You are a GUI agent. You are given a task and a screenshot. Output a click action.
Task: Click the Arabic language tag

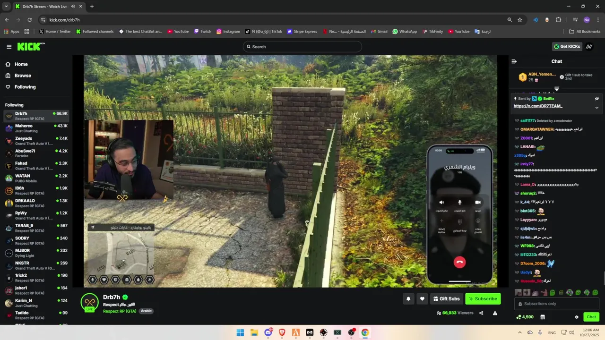[146, 311]
